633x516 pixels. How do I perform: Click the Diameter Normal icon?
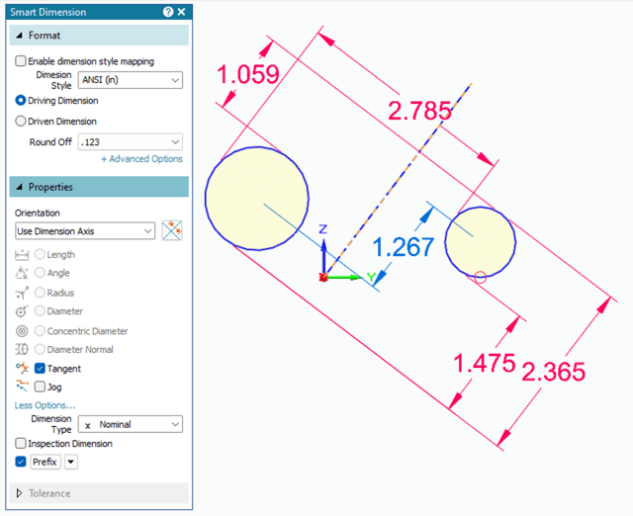pyautogui.click(x=22, y=349)
